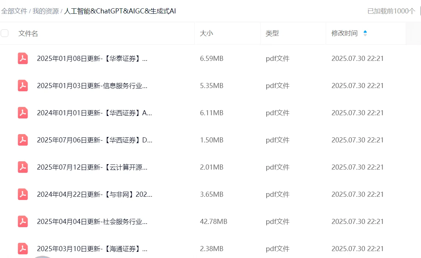Viewport: 421px width, 258px height.
Task: Click the 文件名 column header
Action: 27,33
